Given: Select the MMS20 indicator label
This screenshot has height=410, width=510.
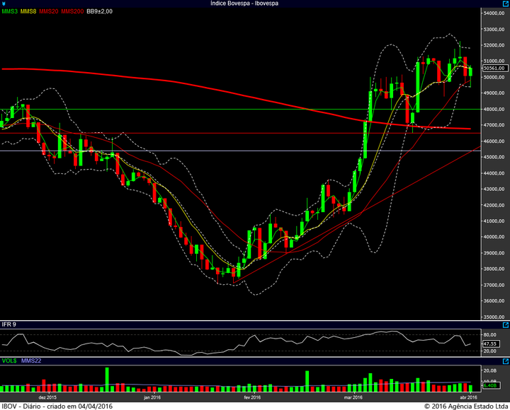Looking at the screenshot, I should (x=49, y=11).
